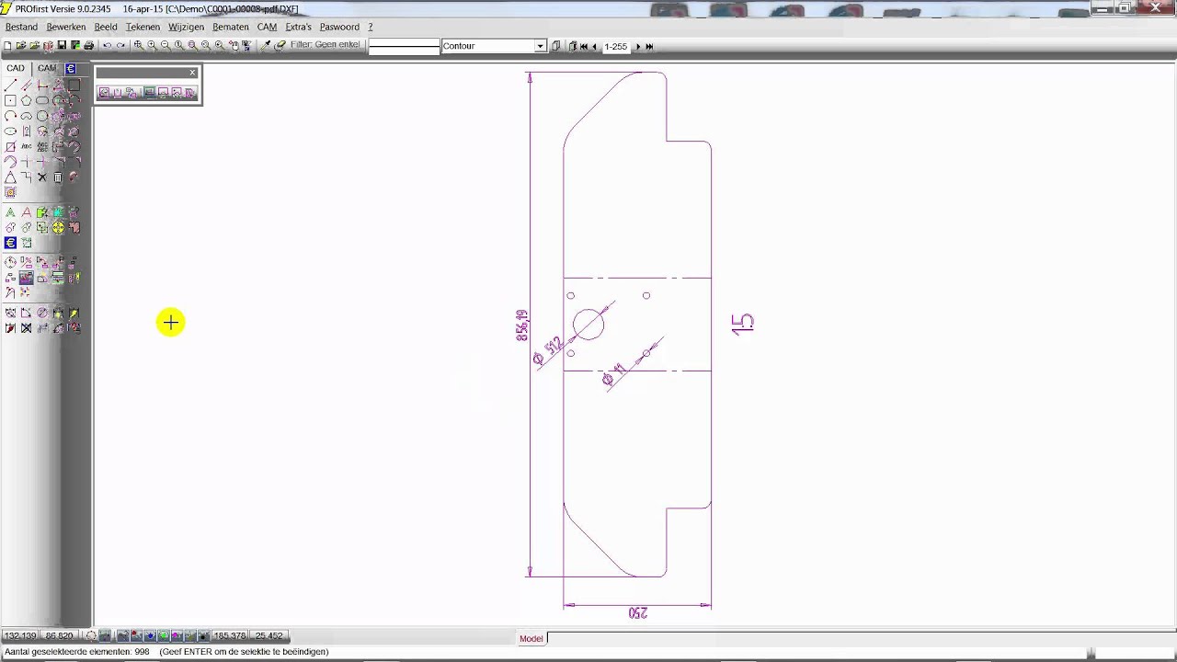Viewport: 1177px width, 662px height.
Task: Select the parallel lines tool
Action: coord(26,85)
